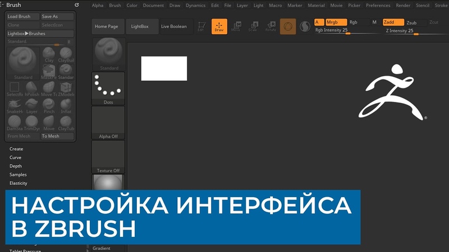Adjust the Rgb Intensity slider
449x252 pixels.
[x=347, y=31]
